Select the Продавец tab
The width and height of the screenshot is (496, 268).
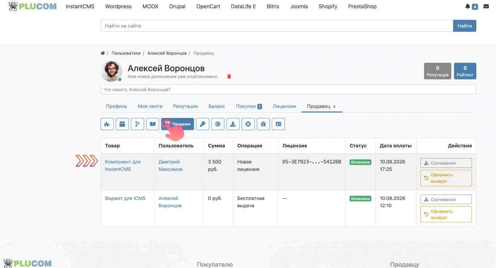(x=322, y=106)
